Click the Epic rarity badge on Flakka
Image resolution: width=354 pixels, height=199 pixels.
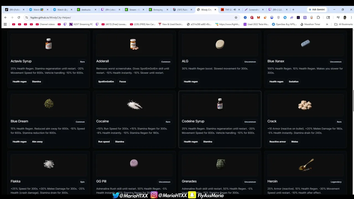click(x=82, y=182)
